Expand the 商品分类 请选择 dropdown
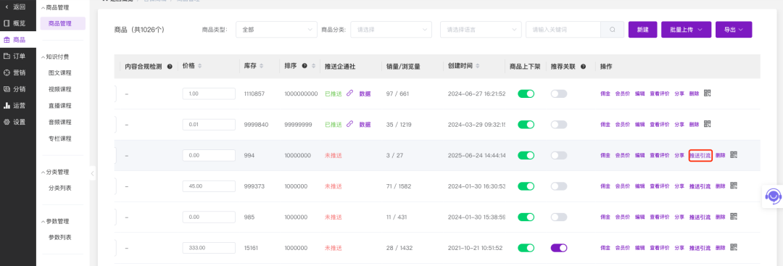This screenshot has width=783, height=266. (x=391, y=30)
